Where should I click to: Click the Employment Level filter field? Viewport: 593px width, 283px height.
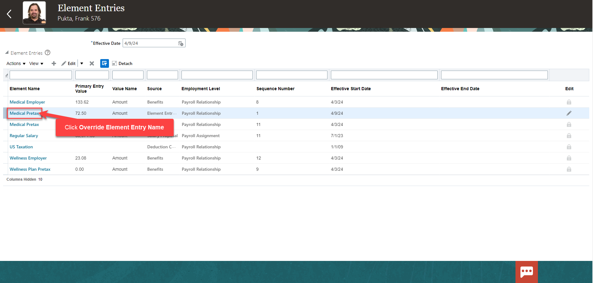point(217,75)
